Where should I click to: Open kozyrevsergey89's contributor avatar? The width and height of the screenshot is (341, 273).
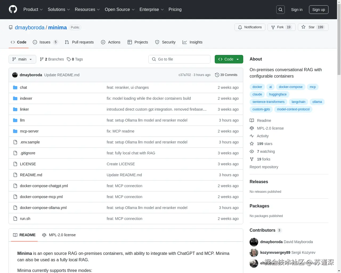pos(254,252)
